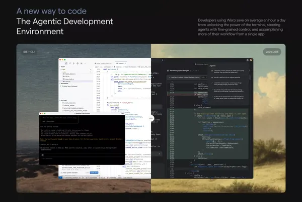Click Later on the update notification
The image size is (302, 202).
click(x=87, y=172)
